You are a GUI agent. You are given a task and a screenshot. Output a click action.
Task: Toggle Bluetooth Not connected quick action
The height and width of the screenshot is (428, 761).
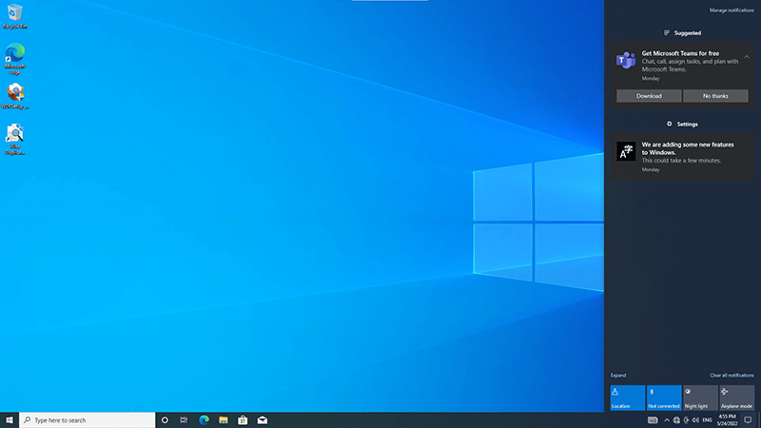(664, 398)
